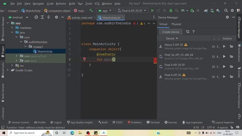Select the Virtual devices tab
Image resolution: width=242 pixels, height=136 pixels.
[163, 24]
